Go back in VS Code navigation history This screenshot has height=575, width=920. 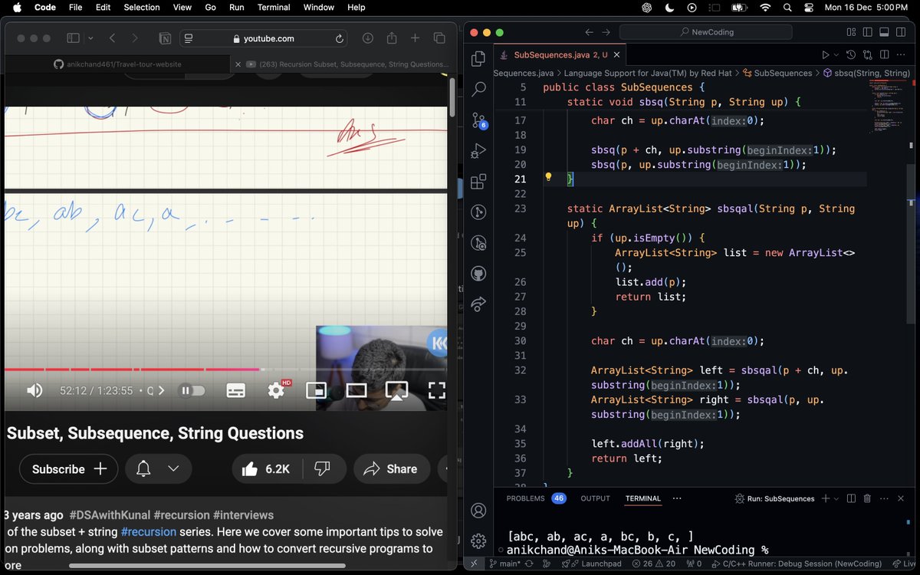(589, 32)
